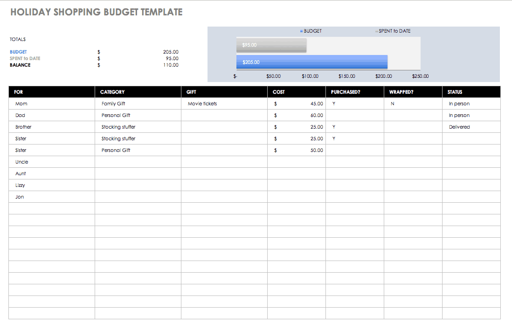The width and height of the screenshot is (512, 330).
Task: Click Uncle's empty category cell
Action: 138,162
